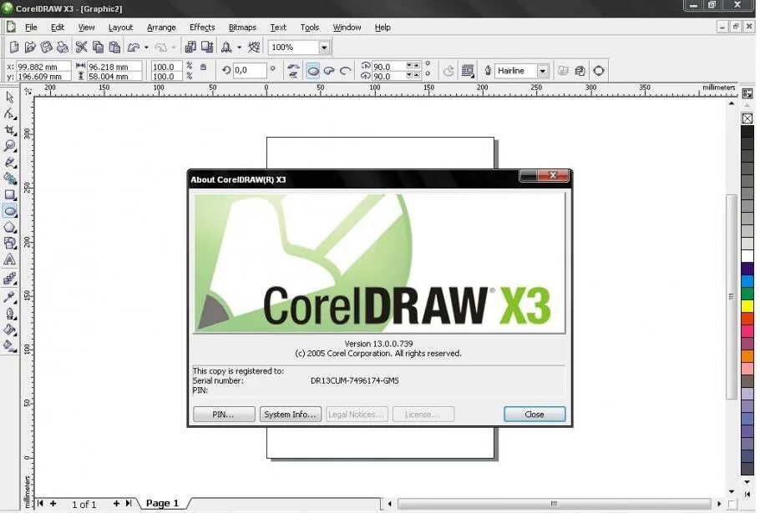The width and height of the screenshot is (760, 513).
Task: Expand the Application launcher dropdown arrow
Action: click(x=240, y=48)
